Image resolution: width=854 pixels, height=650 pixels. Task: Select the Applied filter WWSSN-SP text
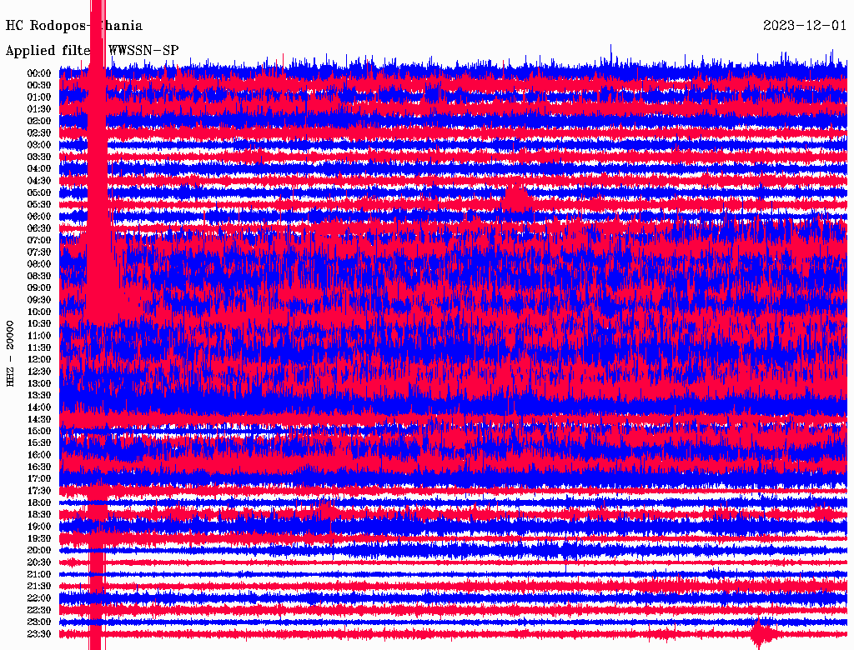click(92, 51)
